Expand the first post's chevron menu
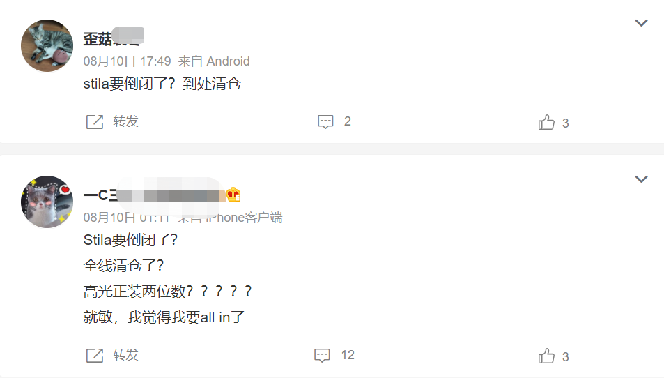This screenshot has height=378, width=664. (x=641, y=23)
